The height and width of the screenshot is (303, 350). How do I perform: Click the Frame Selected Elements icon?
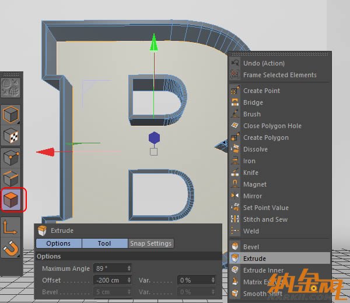(235, 74)
